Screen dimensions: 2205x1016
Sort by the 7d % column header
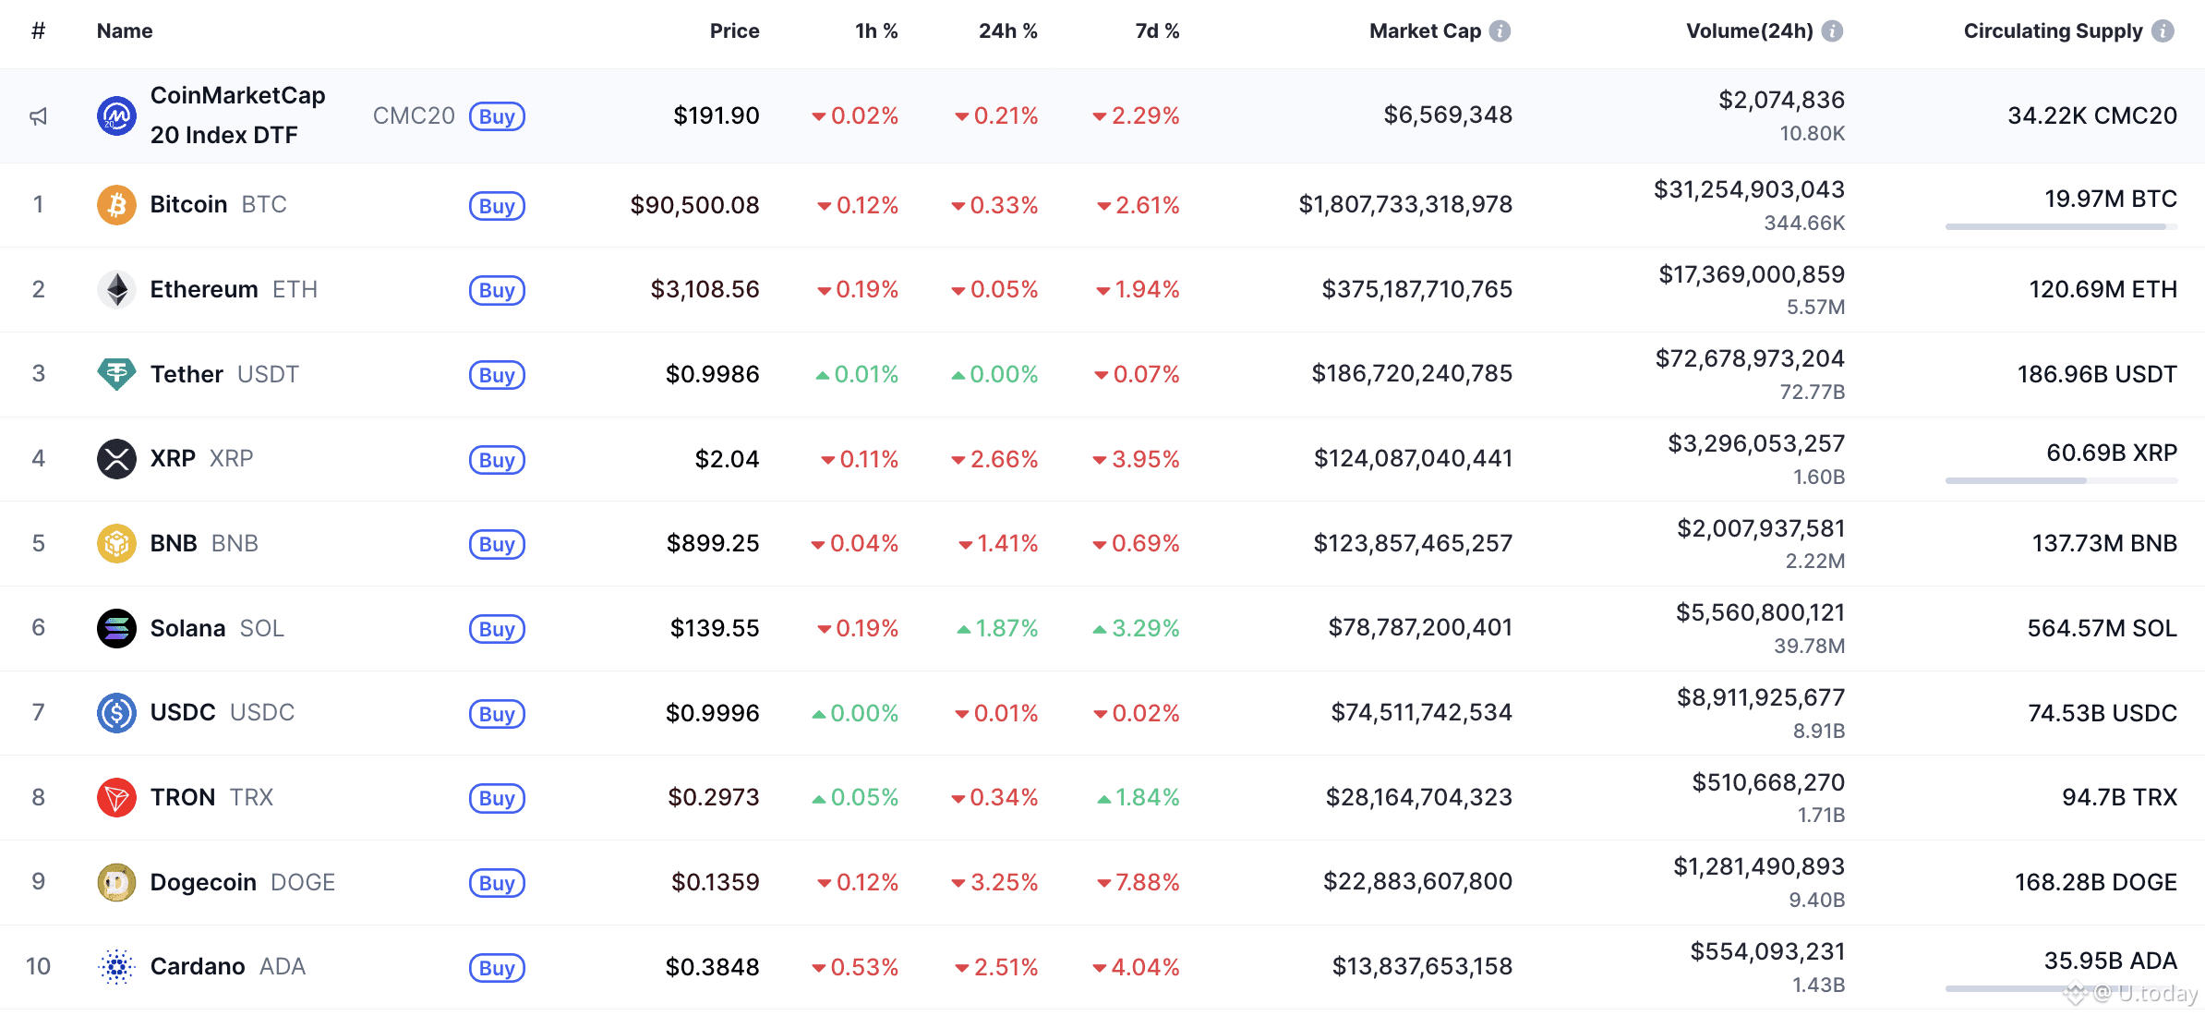click(x=1157, y=31)
